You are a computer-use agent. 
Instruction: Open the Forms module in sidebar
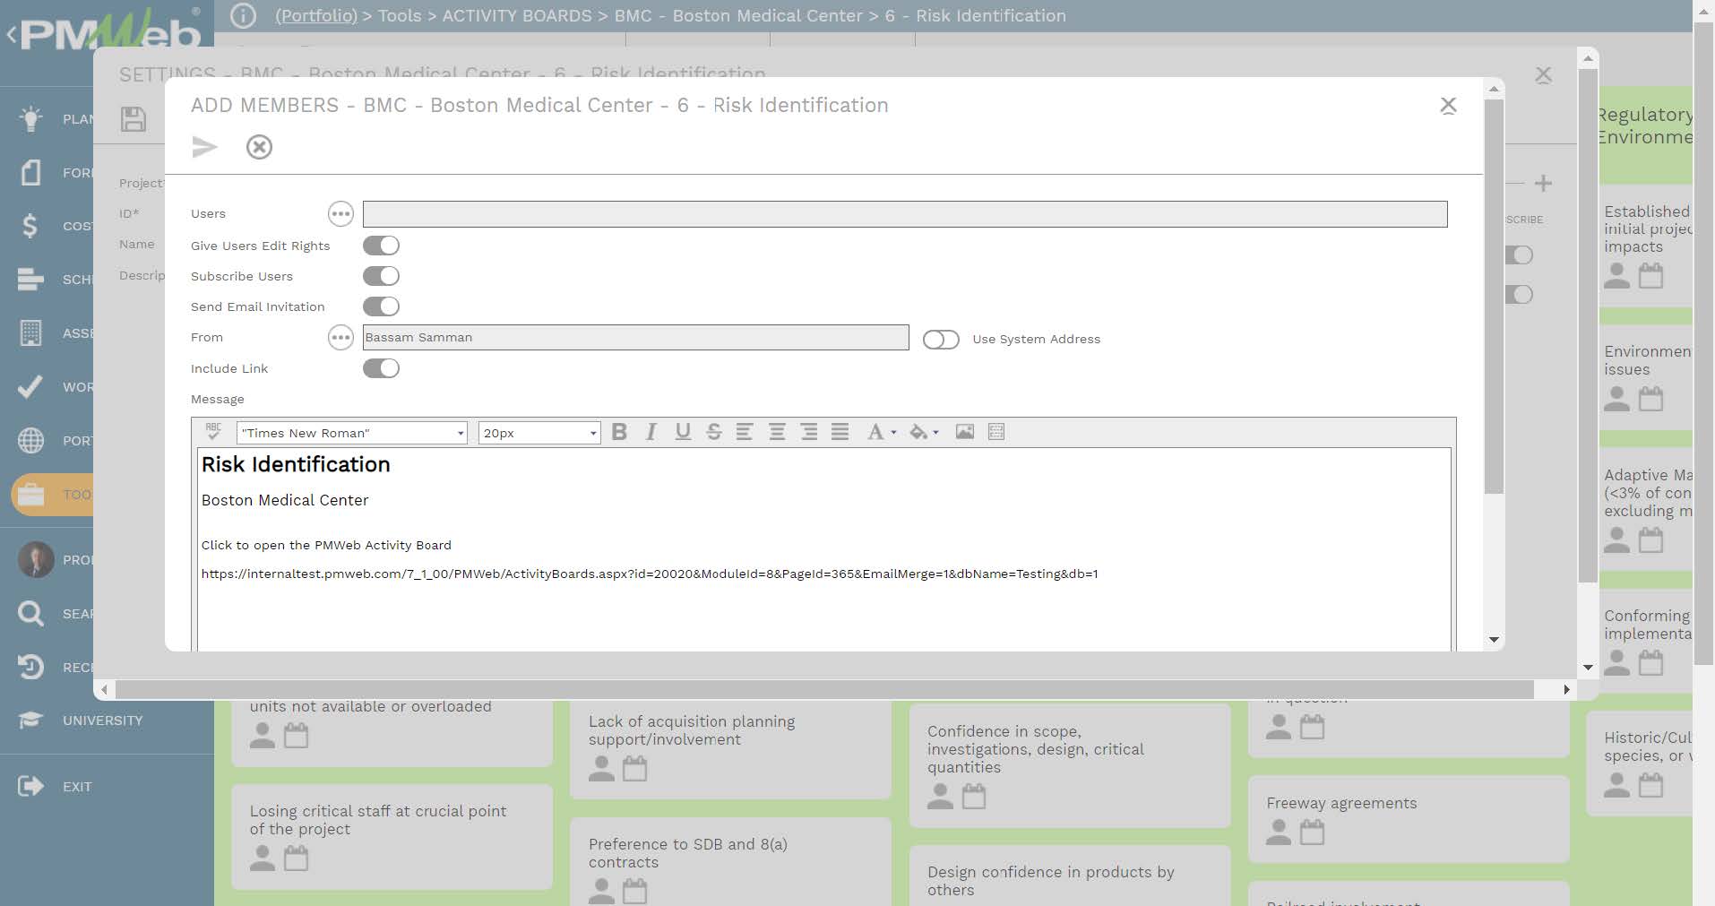click(31, 172)
